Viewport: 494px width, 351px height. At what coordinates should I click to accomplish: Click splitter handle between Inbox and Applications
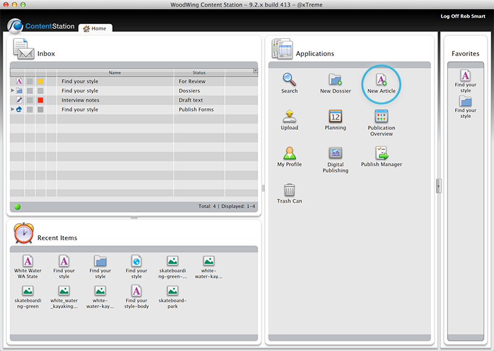[263, 188]
